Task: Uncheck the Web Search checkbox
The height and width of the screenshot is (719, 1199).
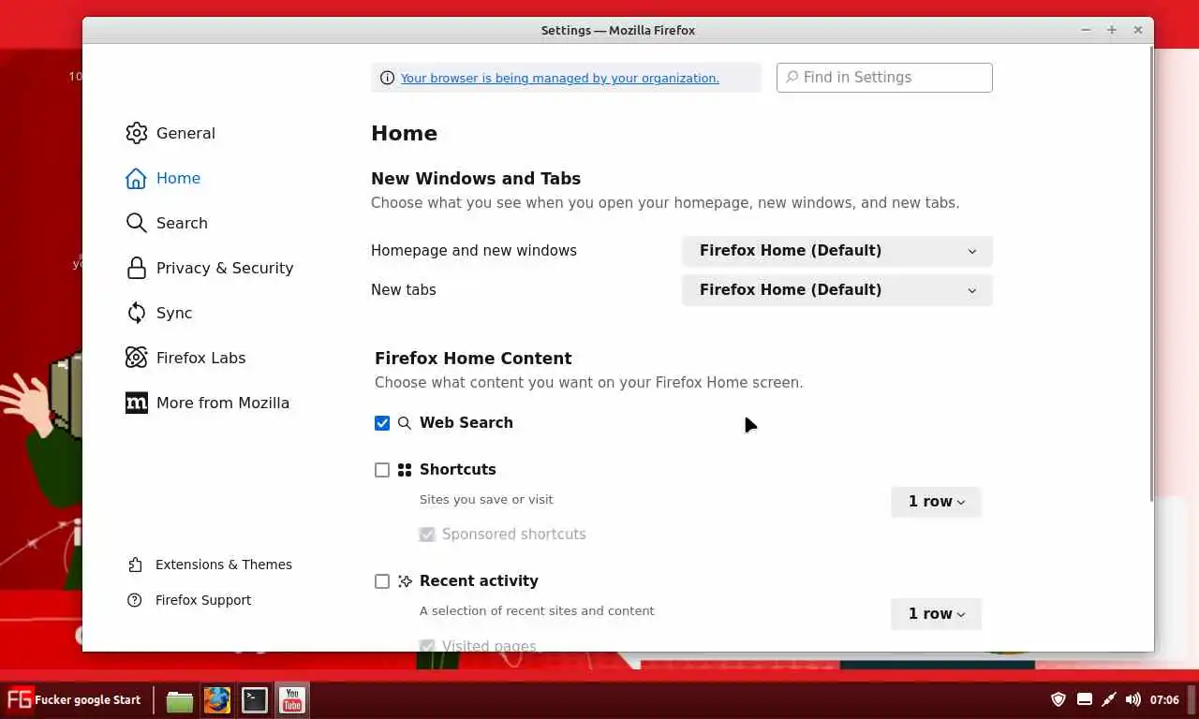Action: (382, 423)
